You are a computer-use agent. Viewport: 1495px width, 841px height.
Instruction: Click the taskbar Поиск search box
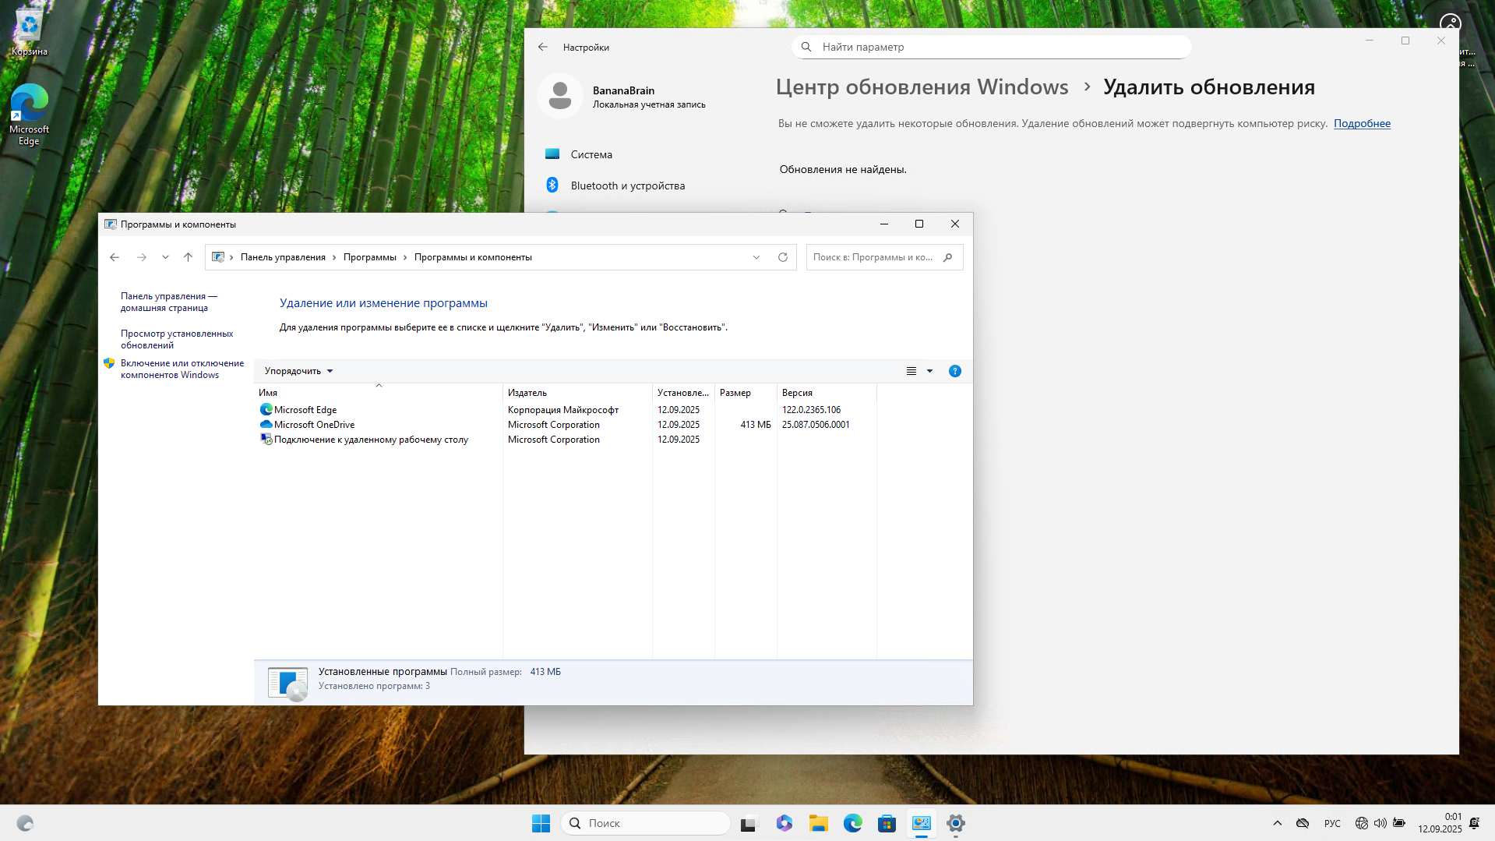pos(645,823)
